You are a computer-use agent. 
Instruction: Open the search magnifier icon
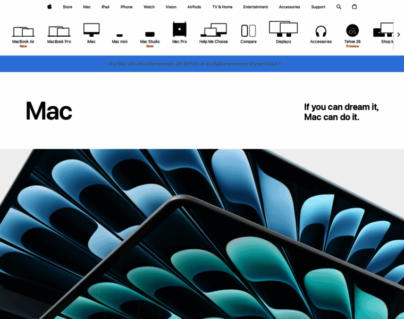tap(339, 7)
